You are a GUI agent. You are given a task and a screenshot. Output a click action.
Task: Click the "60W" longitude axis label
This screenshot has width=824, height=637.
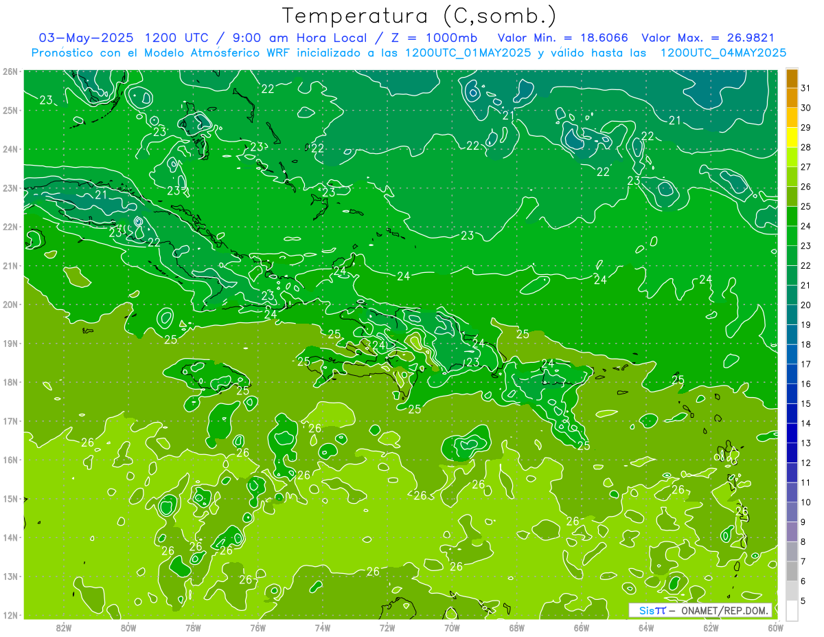pos(775,627)
